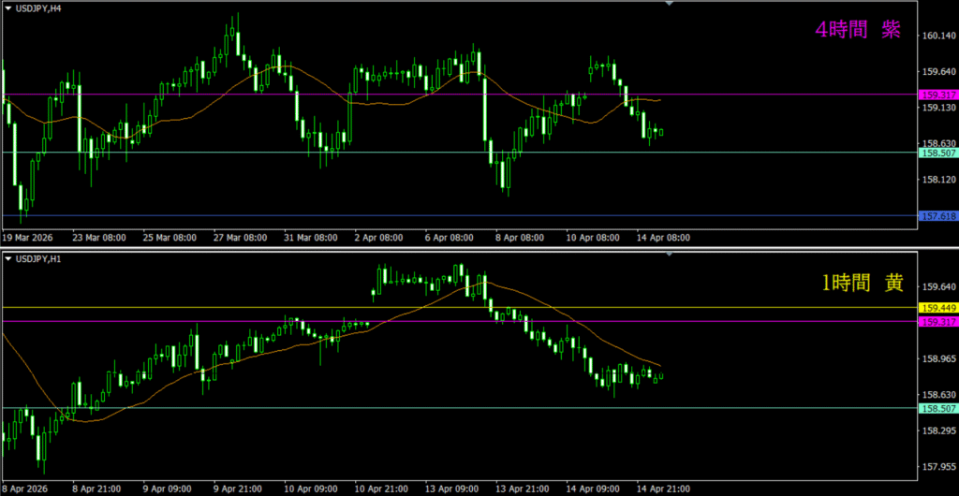Click the yellow 159.449 price tag on H1
The height and width of the screenshot is (496, 959).
click(937, 308)
